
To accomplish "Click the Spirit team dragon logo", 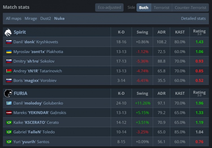I will tap(8, 32).
